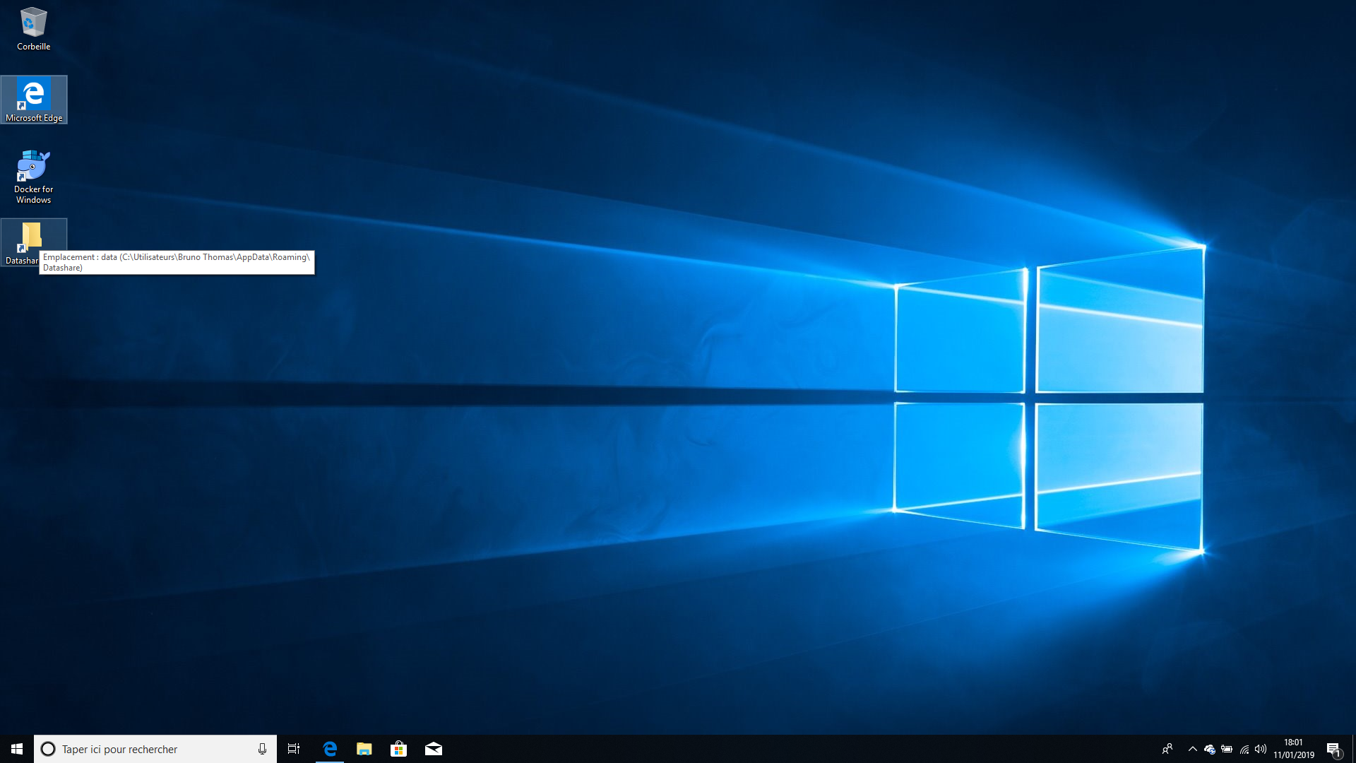Click the OneDrive sync cloud tray icon

pos(1210,749)
